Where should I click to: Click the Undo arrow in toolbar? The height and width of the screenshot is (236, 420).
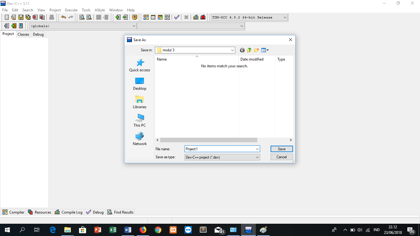[x=64, y=17]
